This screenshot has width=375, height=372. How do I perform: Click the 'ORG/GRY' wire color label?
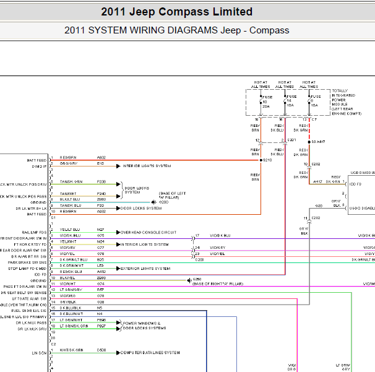pos(69,163)
